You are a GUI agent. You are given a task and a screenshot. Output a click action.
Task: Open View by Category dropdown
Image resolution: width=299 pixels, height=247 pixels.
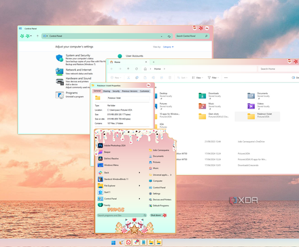(168, 47)
